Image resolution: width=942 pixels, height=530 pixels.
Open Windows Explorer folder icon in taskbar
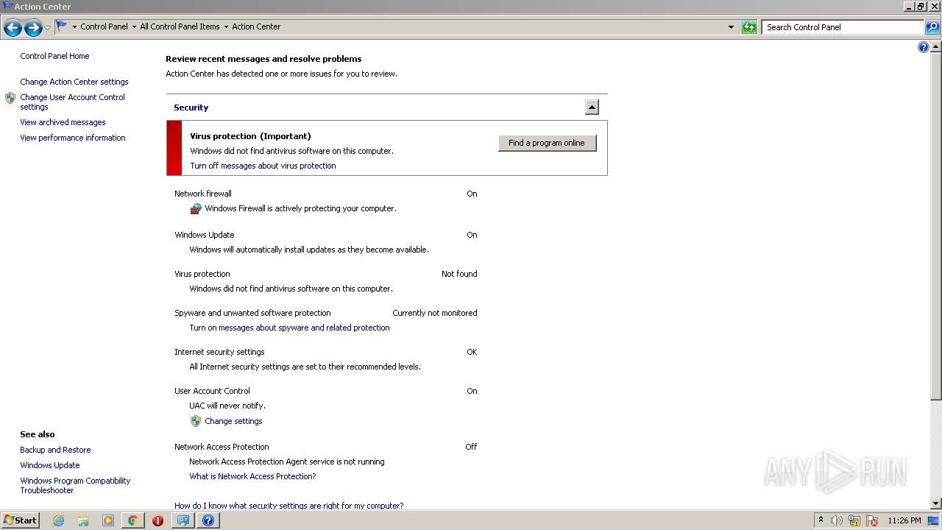coord(83,520)
